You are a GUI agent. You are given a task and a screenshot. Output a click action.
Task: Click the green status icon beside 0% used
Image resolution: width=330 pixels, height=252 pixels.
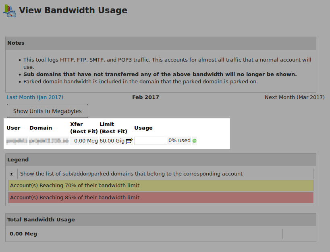(194, 140)
